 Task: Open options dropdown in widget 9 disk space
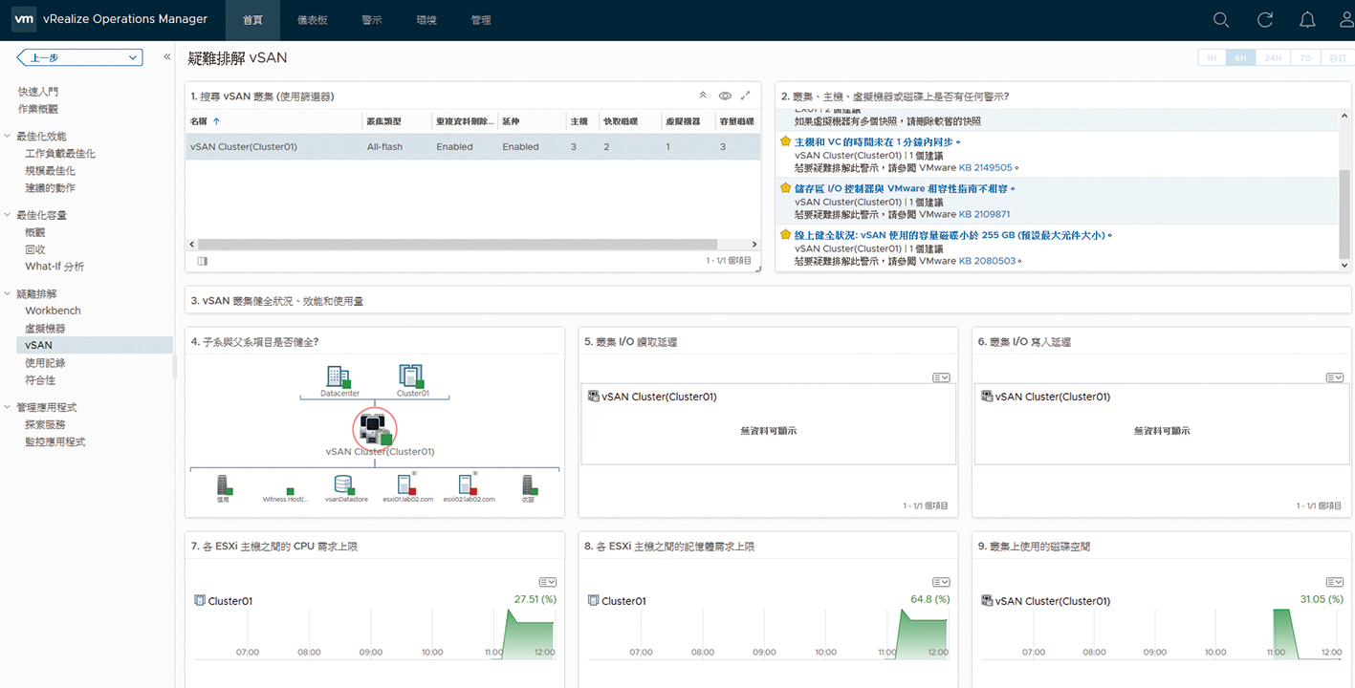(x=1335, y=582)
